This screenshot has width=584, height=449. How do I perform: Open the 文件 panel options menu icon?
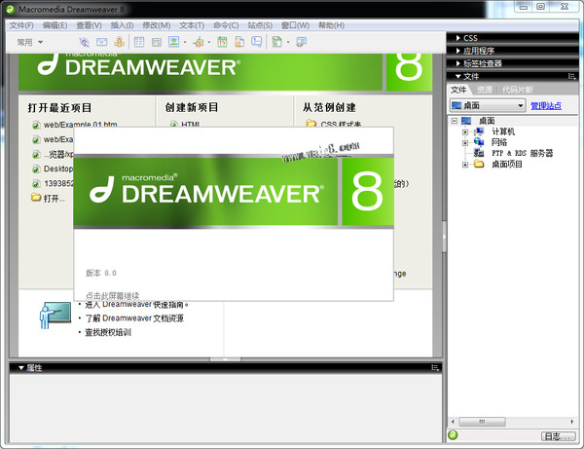pos(571,76)
